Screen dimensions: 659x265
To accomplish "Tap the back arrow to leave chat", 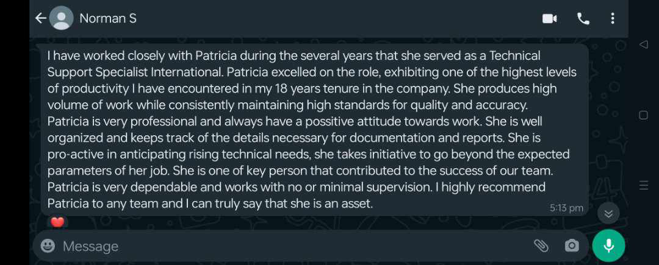I will coord(40,18).
